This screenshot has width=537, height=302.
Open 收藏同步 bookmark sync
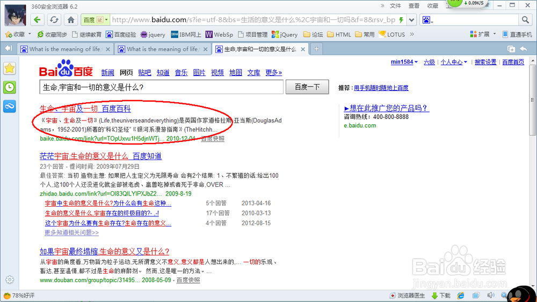pyautogui.click(x=52, y=34)
